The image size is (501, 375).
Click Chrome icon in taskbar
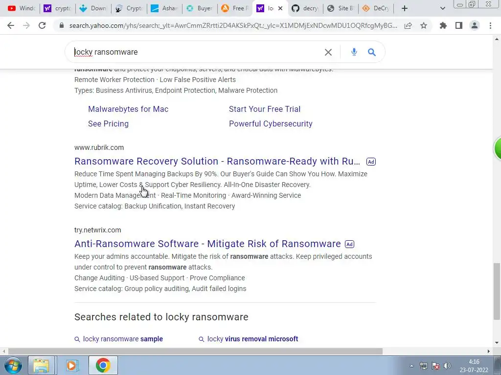[103, 365]
